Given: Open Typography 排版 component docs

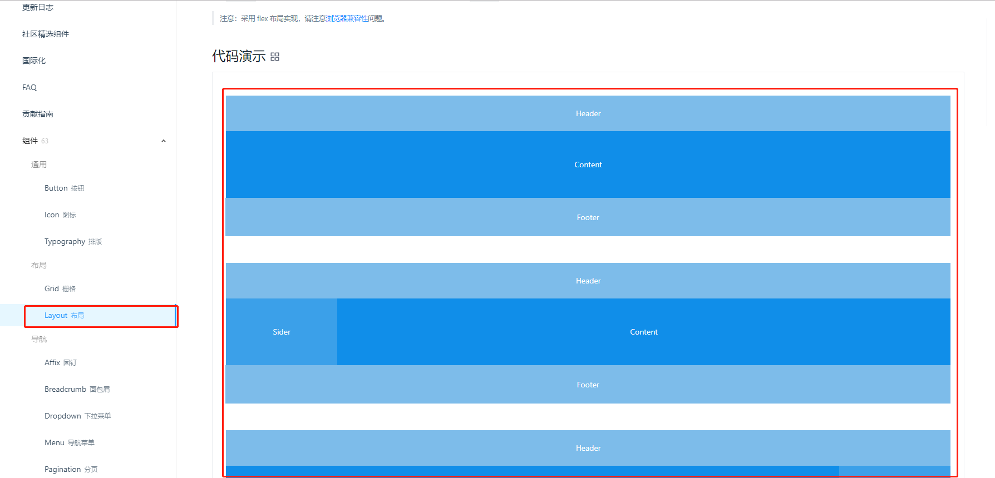Looking at the screenshot, I should pyautogui.click(x=73, y=241).
